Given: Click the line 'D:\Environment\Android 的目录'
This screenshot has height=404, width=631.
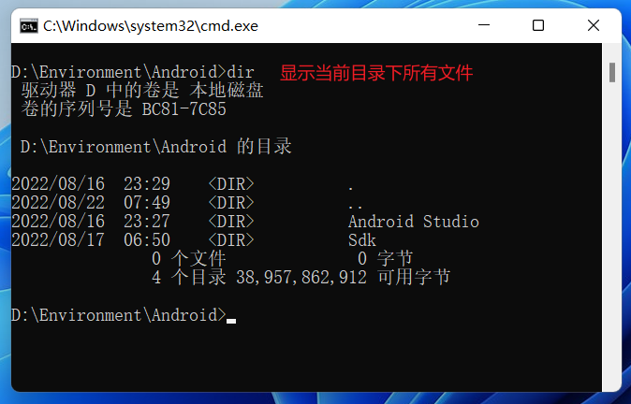Looking at the screenshot, I should pos(155,147).
